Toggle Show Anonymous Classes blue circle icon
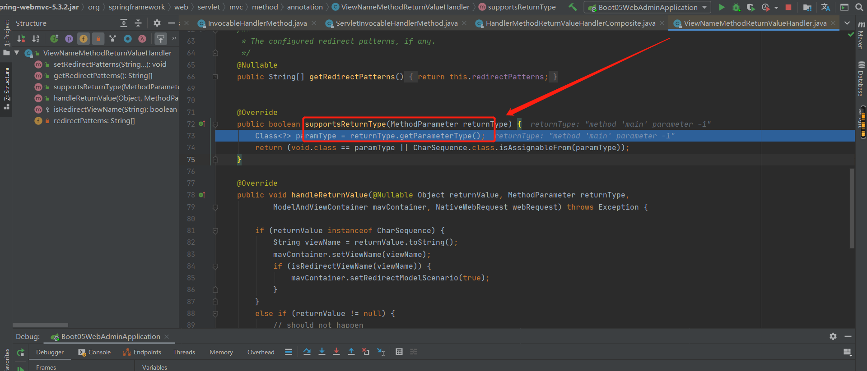Viewport: 867px width, 371px height. [128, 39]
